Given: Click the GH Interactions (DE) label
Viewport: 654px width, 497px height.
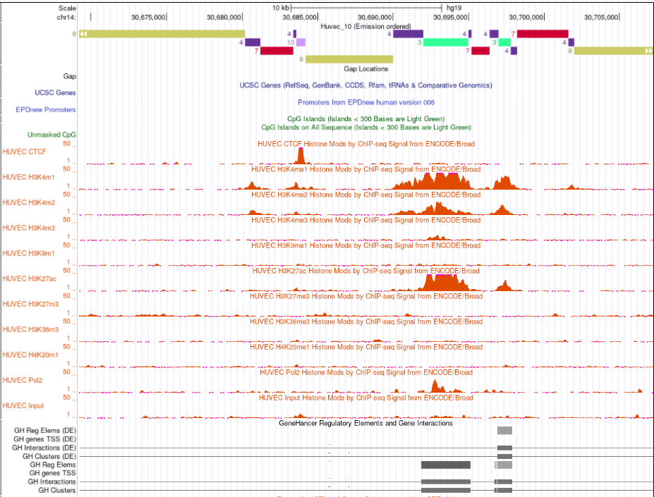Looking at the screenshot, I should [x=44, y=448].
